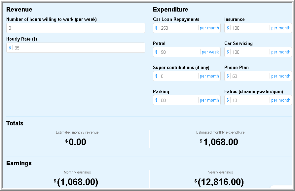Edit the Petrol cost field
The height and width of the screenshot is (191, 295).
click(x=179, y=52)
